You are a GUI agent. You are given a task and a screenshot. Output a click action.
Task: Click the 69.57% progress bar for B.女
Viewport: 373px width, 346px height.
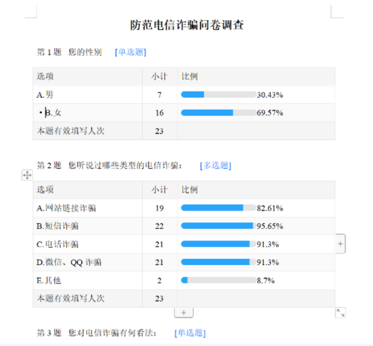tap(219, 113)
